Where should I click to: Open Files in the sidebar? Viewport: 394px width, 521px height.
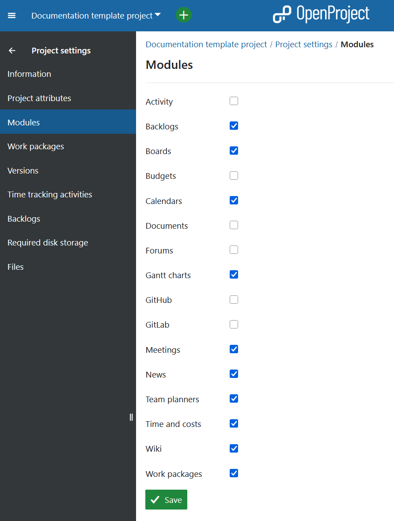(x=68, y=267)
